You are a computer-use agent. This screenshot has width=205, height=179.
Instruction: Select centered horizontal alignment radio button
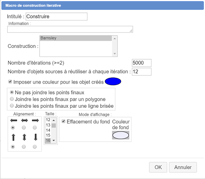tap(24, 127)
